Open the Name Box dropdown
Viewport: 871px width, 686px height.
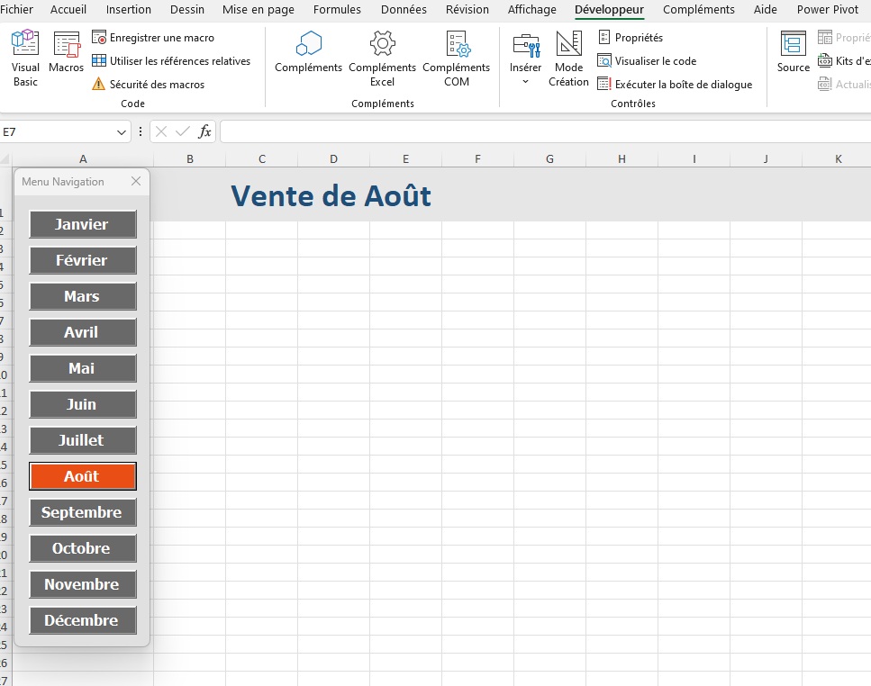pos(119,131)
